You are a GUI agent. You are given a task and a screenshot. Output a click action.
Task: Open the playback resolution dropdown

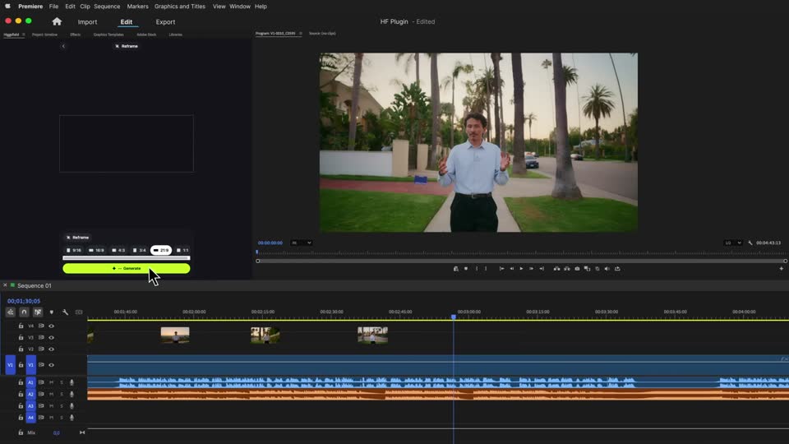coord(733,243)
